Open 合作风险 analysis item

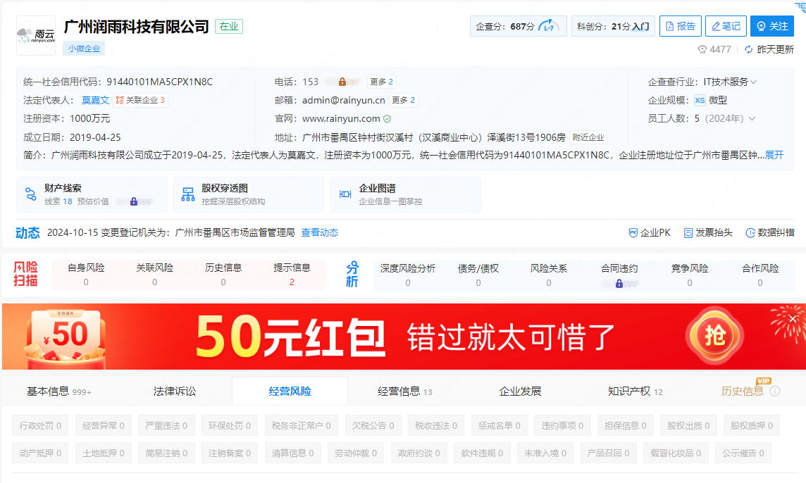759,275
